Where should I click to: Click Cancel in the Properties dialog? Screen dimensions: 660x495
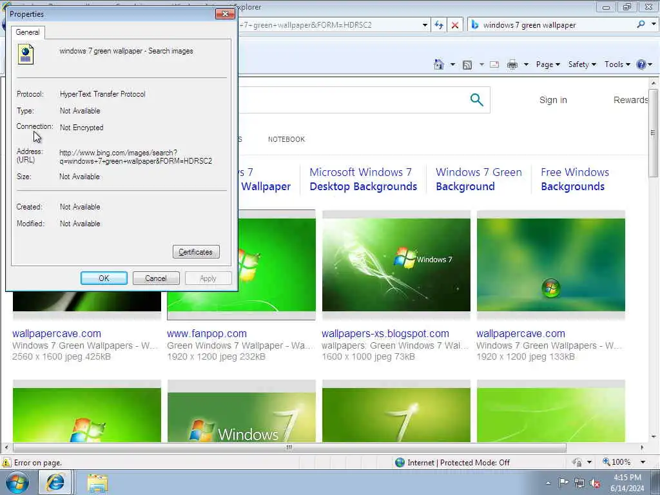pos(156,278)
